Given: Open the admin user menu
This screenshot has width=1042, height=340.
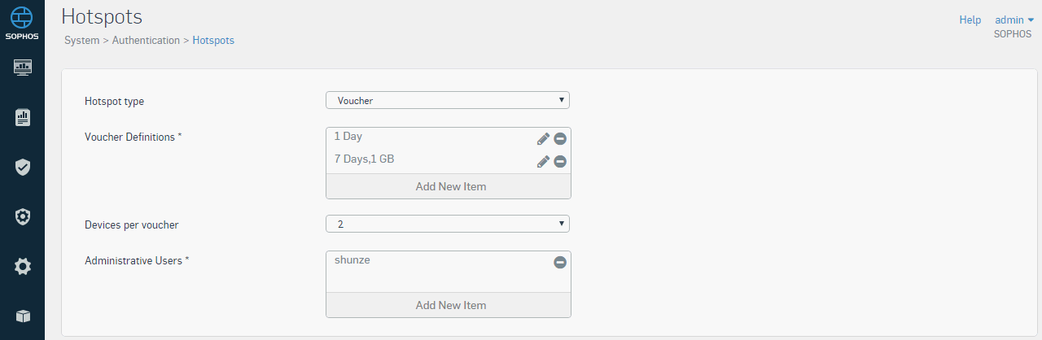Looking at the screenshot, I should click(x=1014, y=20).
